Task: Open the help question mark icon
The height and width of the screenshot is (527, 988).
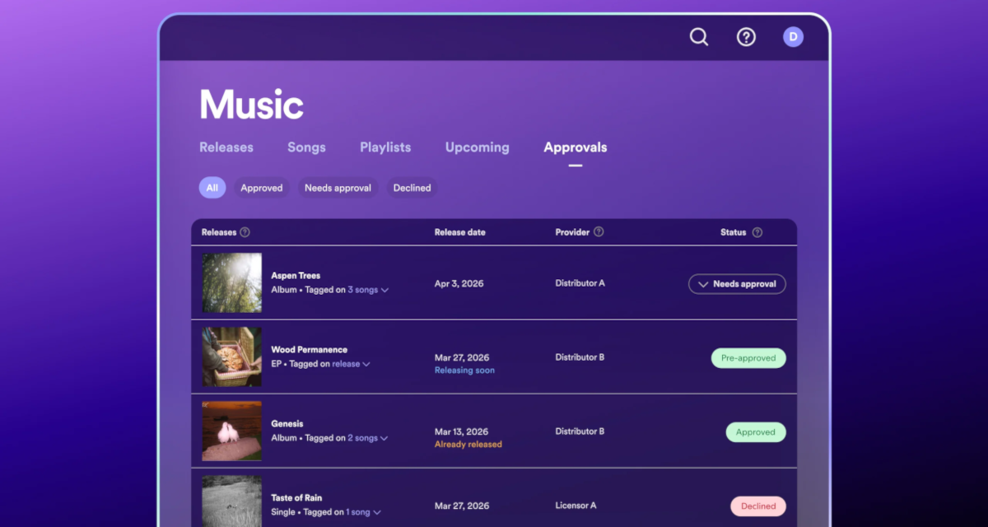Action: tap(746, 37)
